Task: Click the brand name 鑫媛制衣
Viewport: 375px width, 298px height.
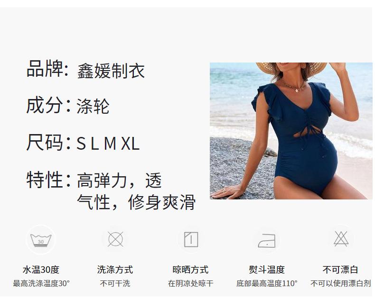Action: (x=111, y=71)
